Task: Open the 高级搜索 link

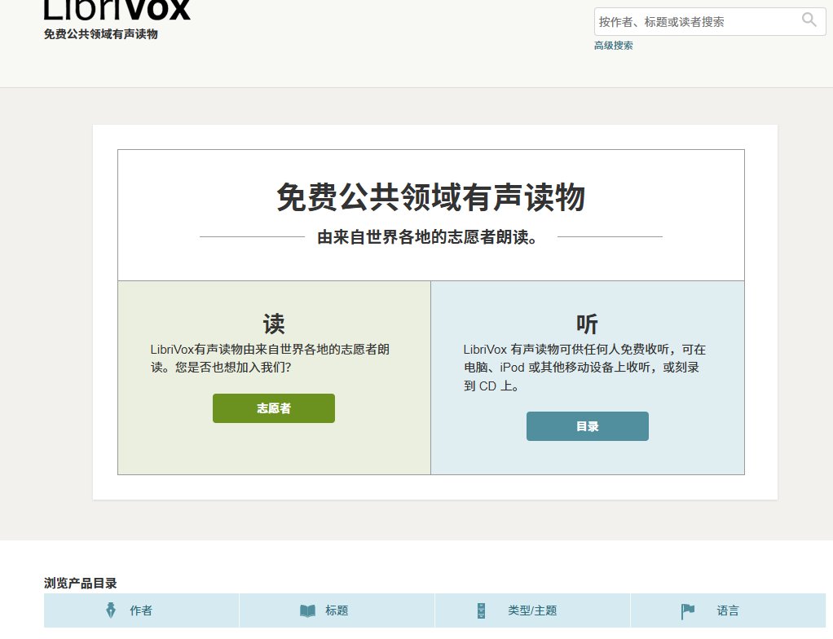Action: pos(613,46)
